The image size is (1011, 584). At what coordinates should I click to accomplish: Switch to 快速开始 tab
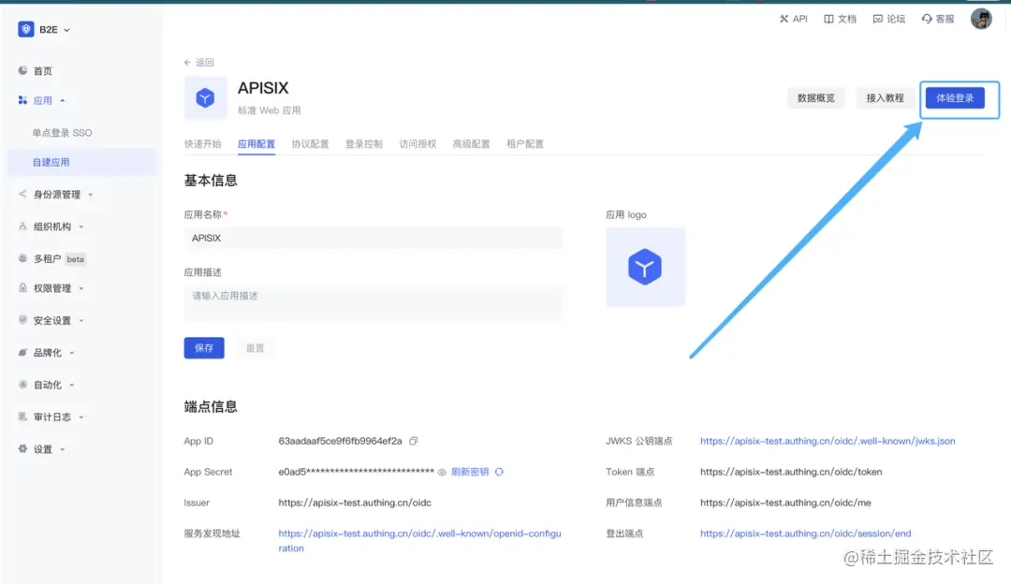tap(202, 144)
